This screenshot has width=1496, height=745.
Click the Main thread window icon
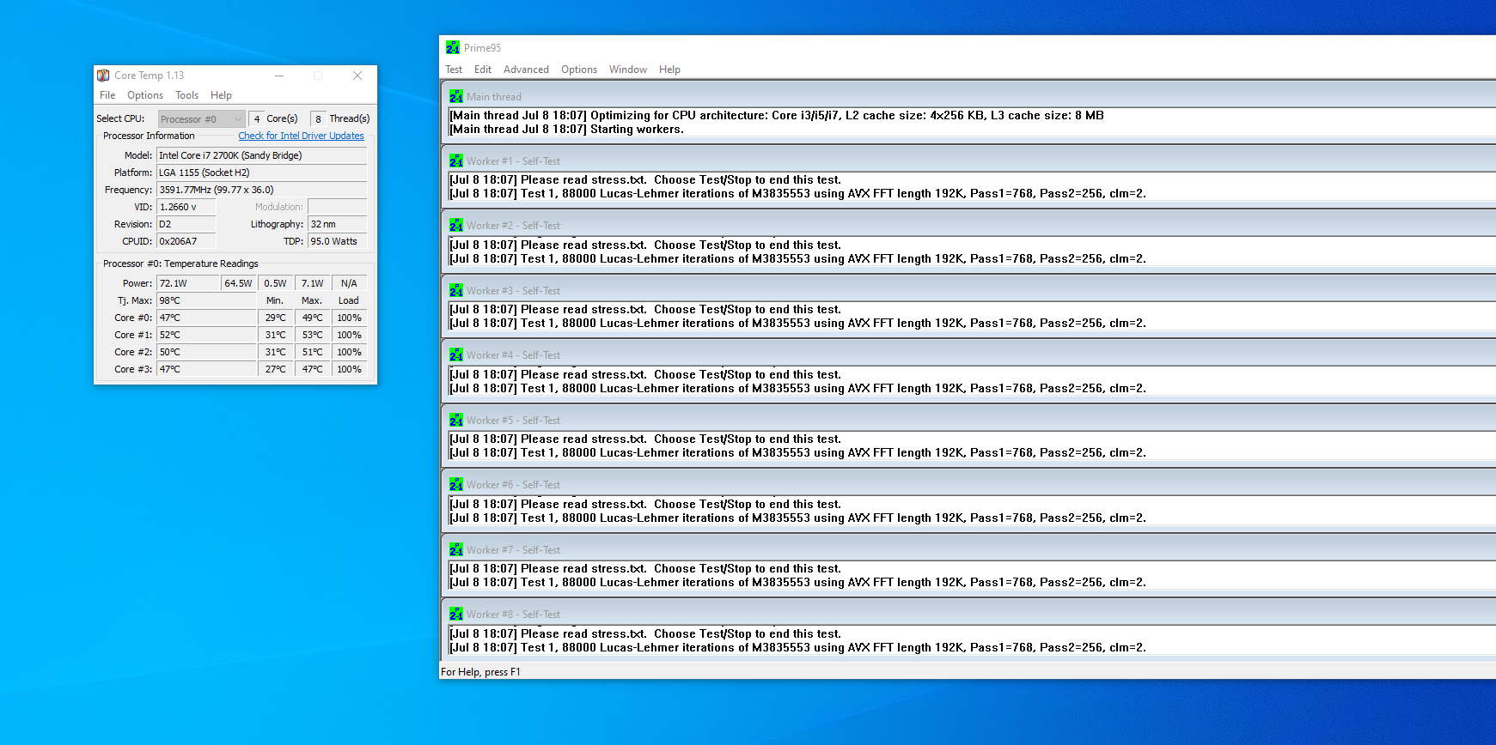coord(456,97)
